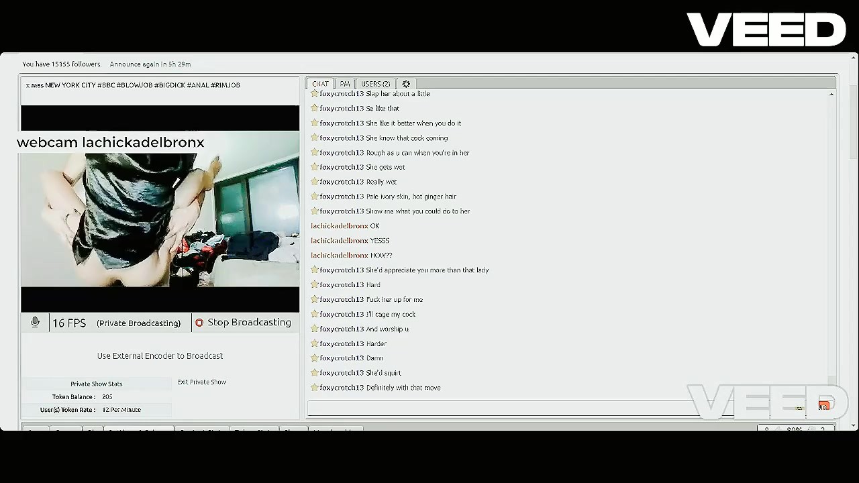Open the PM tab

(x=345, y=84)
